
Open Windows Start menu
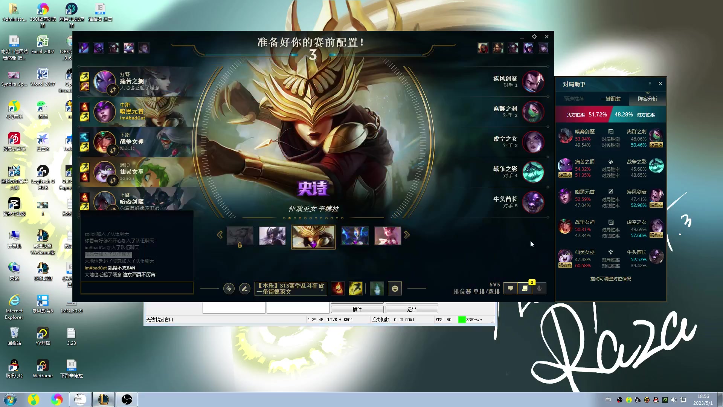click(10, 399)
